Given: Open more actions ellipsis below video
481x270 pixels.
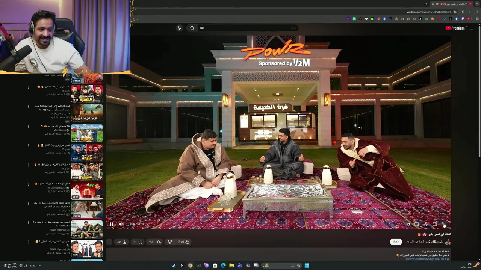Looking at the screenshot, I should (109, 242).
